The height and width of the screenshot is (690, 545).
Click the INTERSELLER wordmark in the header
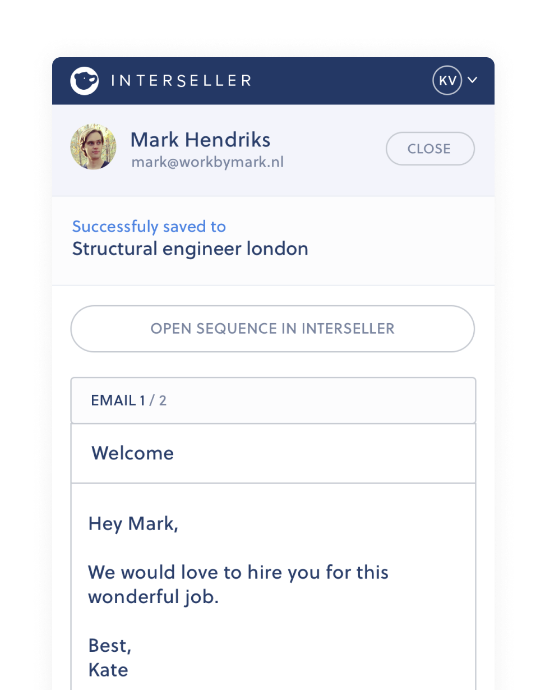(x=181, y=81)
